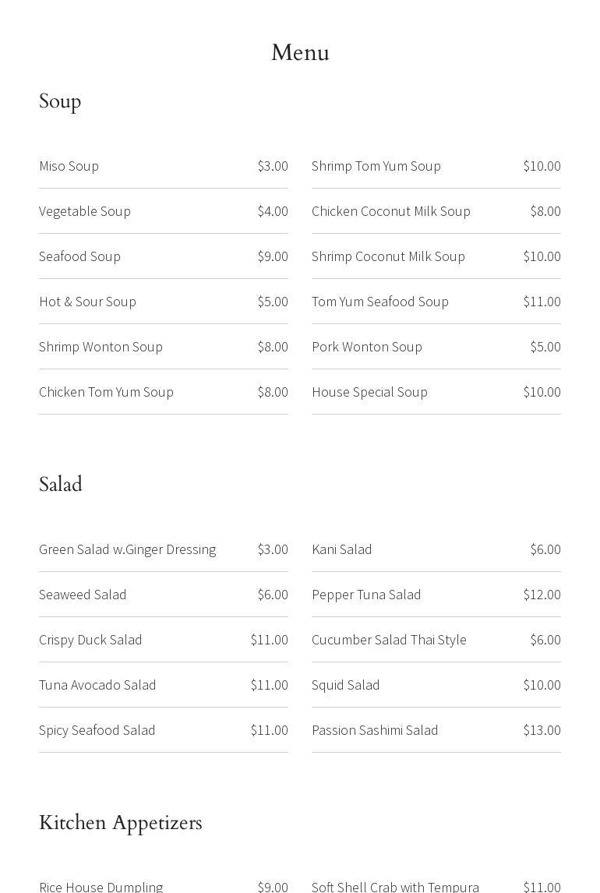Click the Seaweed Salad entry
The width and height of the screenshot is (600, 893).
[83, 595]
